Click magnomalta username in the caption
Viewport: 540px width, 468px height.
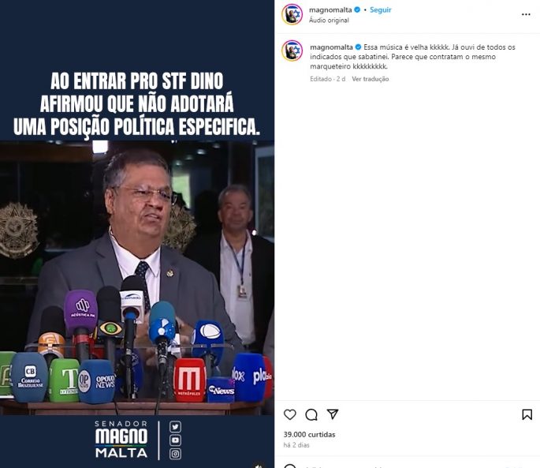[x=331, y=47]
